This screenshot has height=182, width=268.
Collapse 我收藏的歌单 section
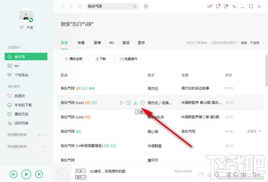tap(45, 146)
